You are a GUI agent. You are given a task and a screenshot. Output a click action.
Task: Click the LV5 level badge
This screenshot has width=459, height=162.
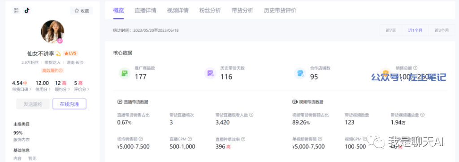click(x=70, y=53)
